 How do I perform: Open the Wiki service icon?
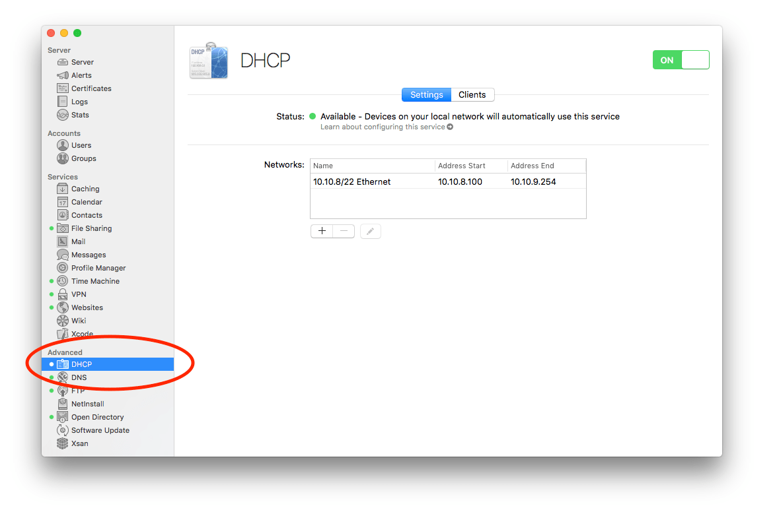point(61,321)
